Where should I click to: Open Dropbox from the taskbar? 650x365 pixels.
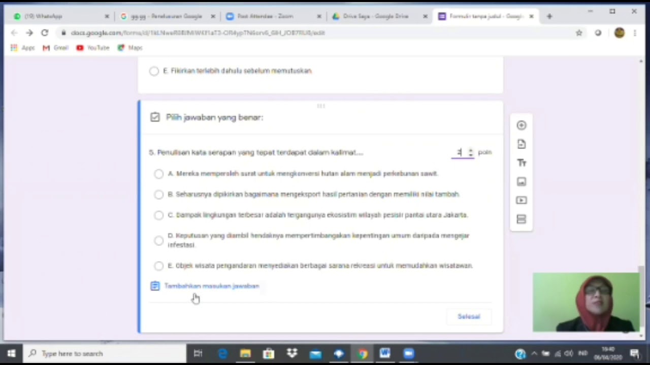click(292, 353)
